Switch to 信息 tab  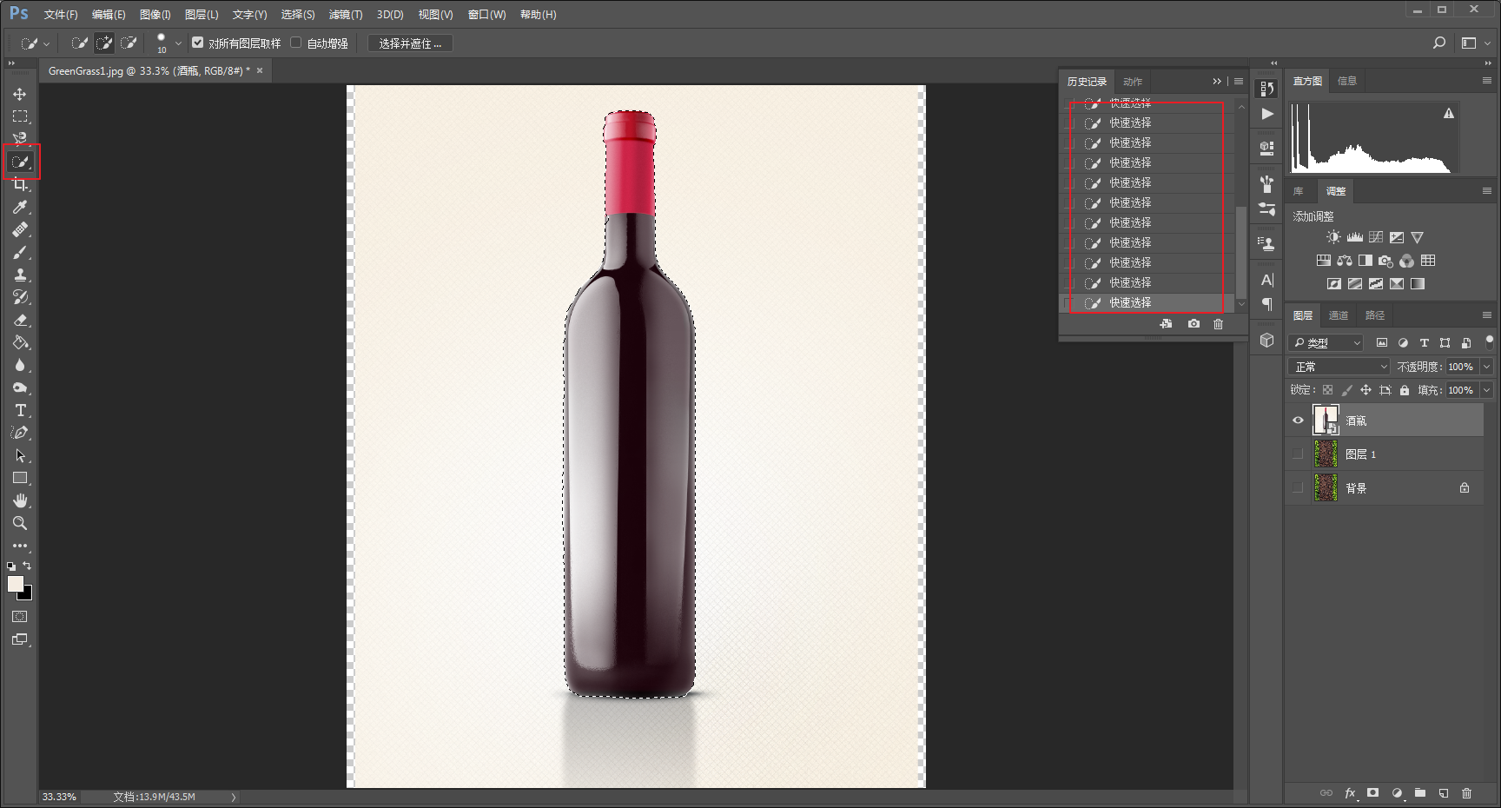point(1347,81)
